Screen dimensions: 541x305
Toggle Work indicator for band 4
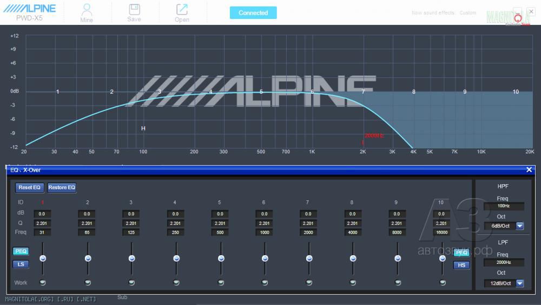click(x=176, y=282)
